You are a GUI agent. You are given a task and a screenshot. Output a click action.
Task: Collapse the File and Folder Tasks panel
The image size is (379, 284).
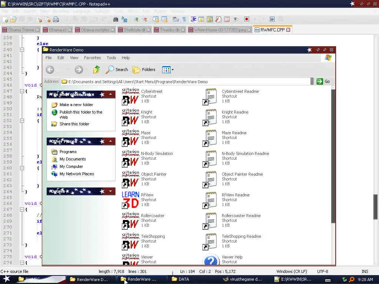(110, 94)
